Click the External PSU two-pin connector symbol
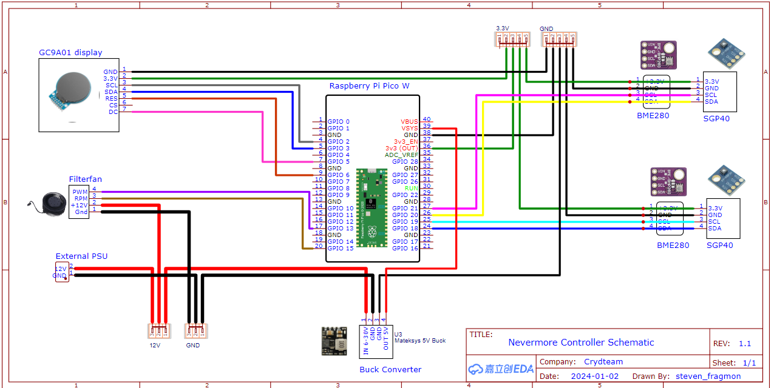Image resolution: width=771 pixels, height=388 pixels. (62, 272)
